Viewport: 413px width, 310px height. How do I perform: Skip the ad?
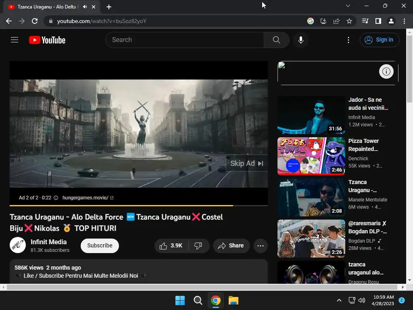[x=247, y=163]
